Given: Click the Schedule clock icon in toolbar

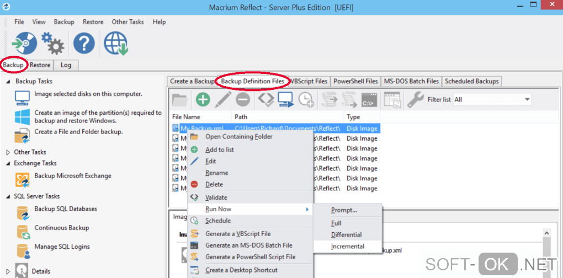Looking at the screenshot, I should [x=306, y=100].
